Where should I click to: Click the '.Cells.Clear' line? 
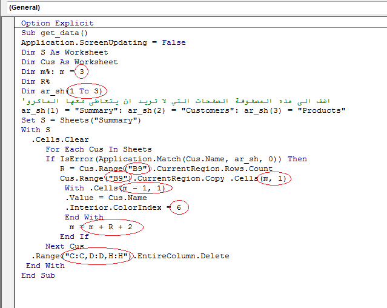tap(60, 139)
